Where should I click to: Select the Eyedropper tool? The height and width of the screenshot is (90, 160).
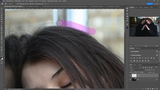coord(1,21)
